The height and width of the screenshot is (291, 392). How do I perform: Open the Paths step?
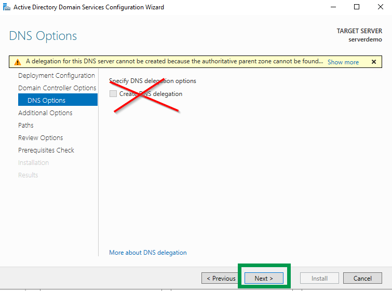26,126
